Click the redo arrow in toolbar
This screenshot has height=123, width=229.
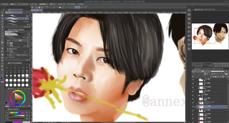tap(51, 7)
